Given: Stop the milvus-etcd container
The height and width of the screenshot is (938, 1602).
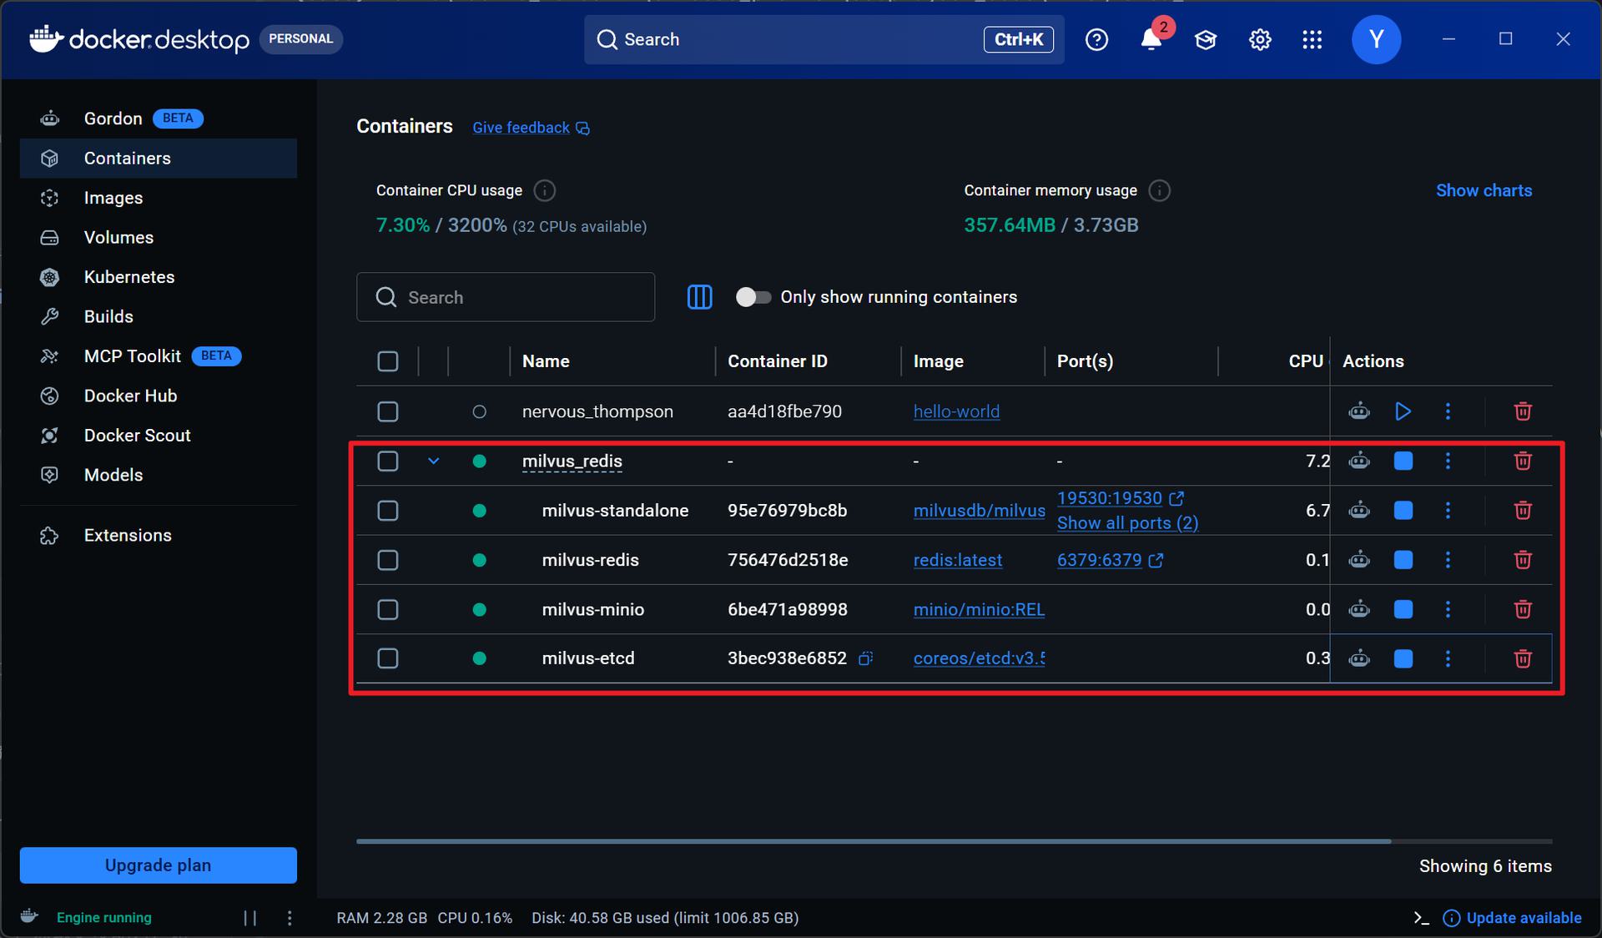Looking at the screenshot, I should (1403, 658).
